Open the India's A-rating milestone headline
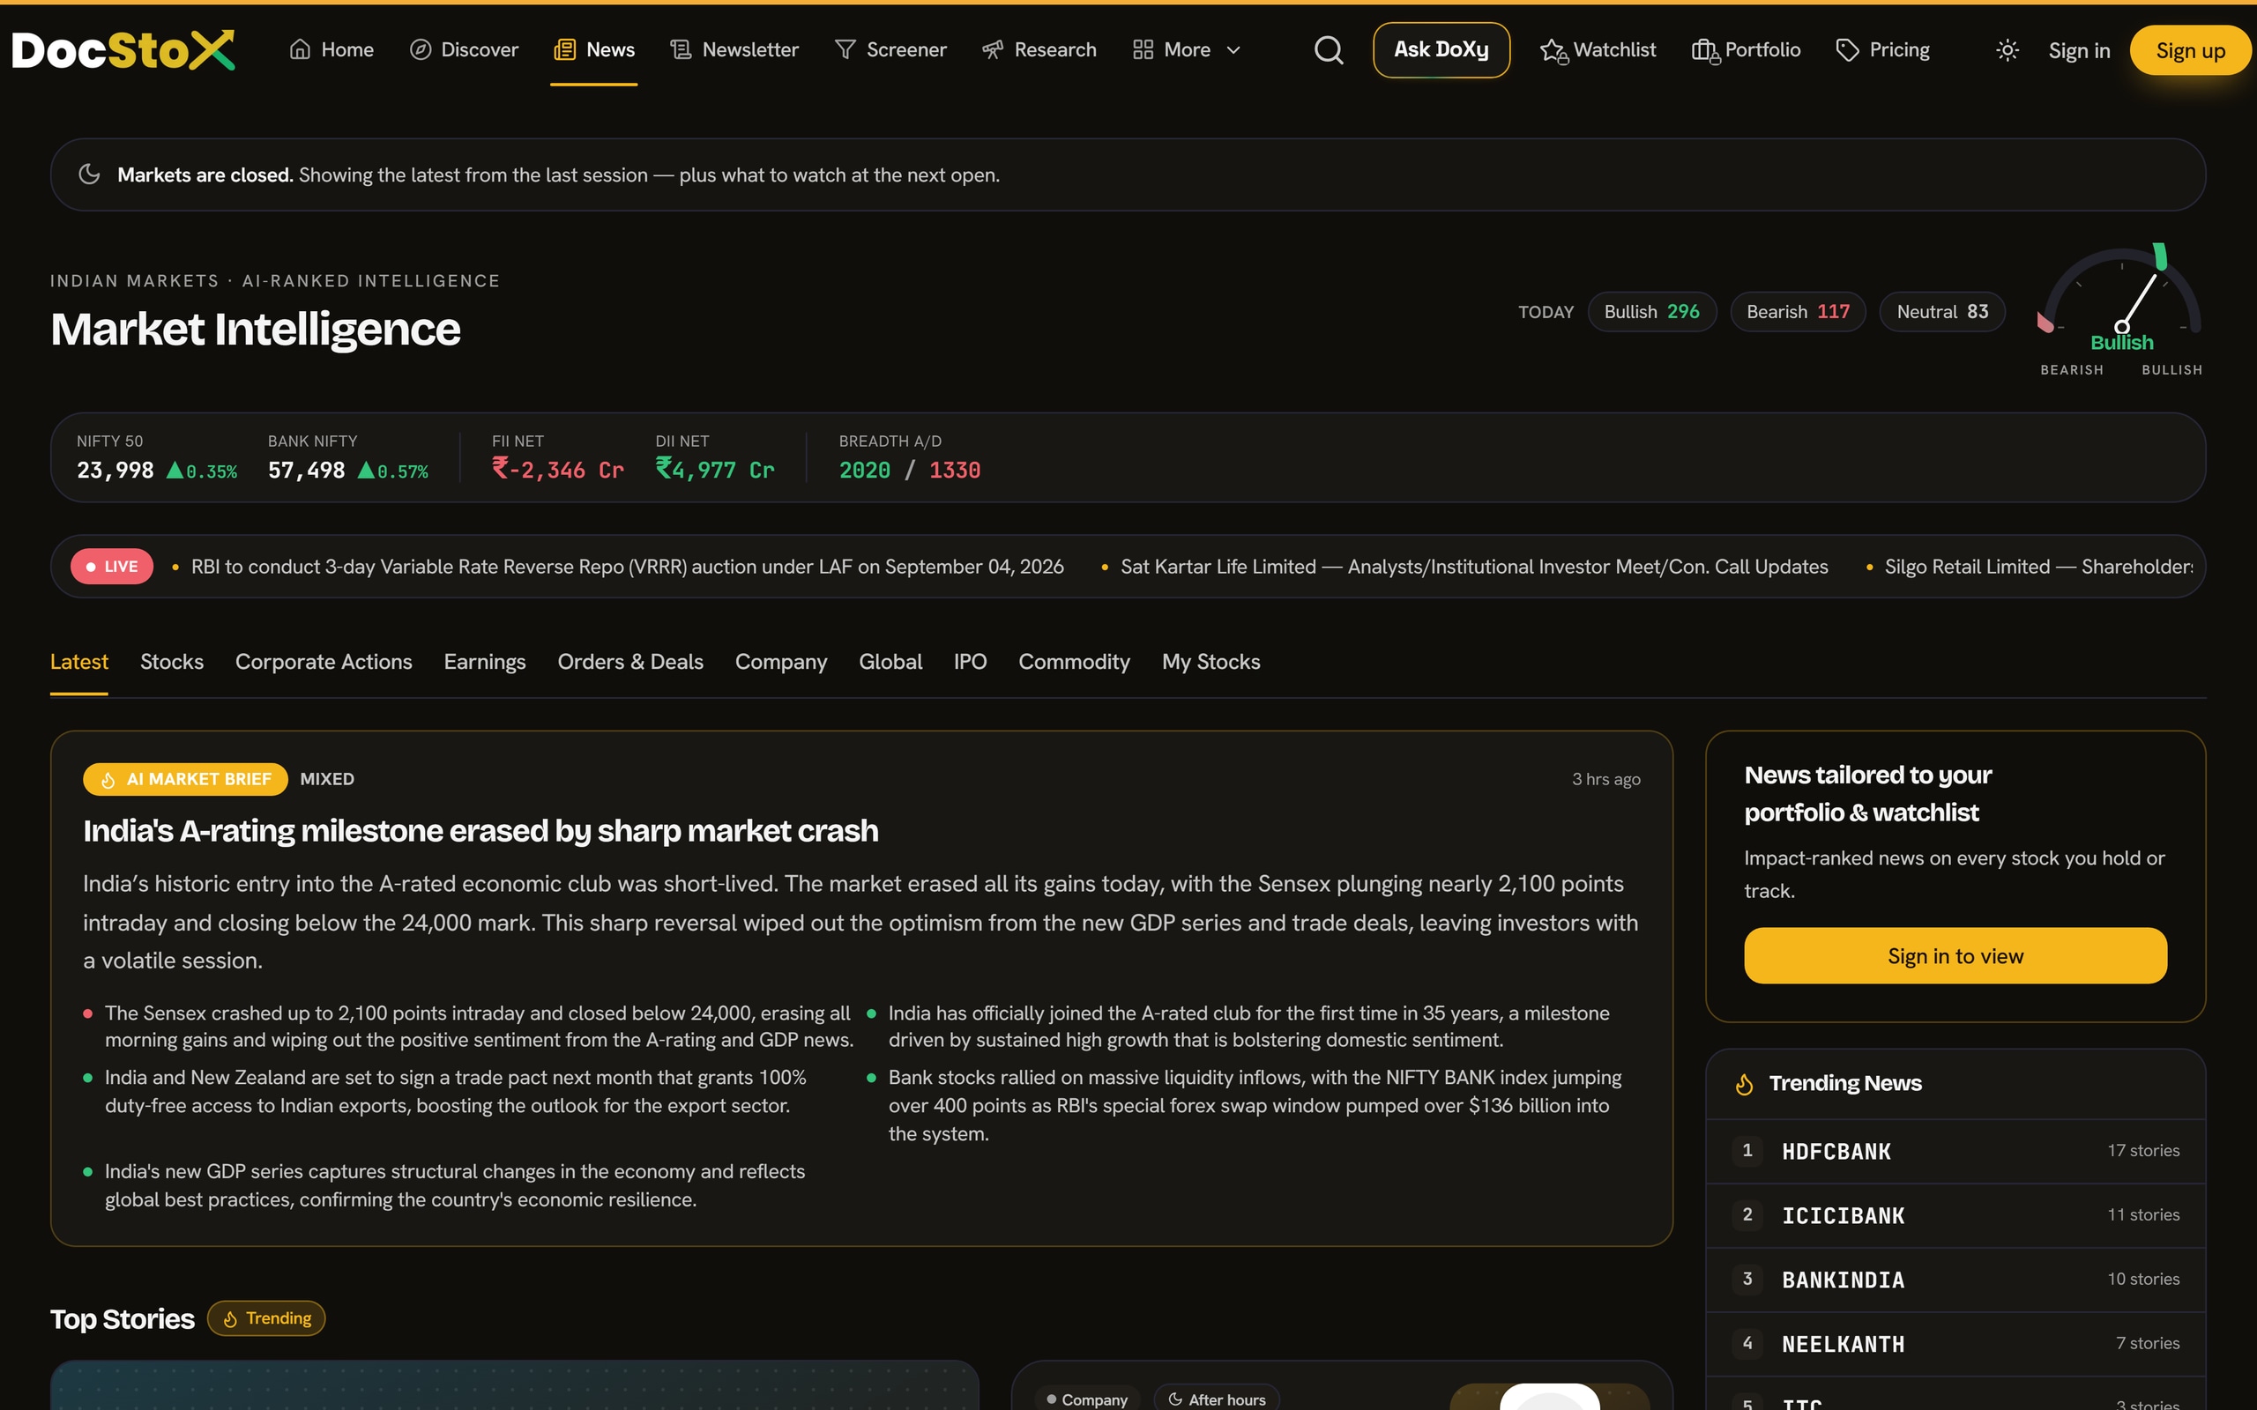The width and height of the screenshot is (2257, 1410). [480, 831]
